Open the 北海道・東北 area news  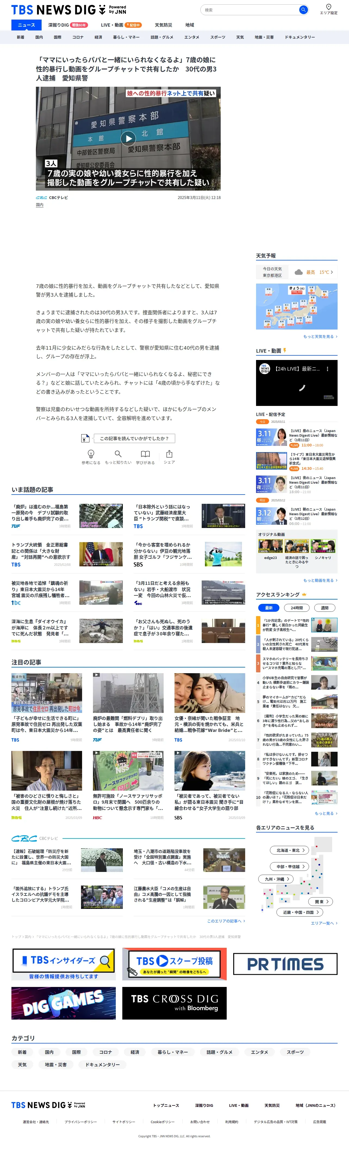pyautogui.click(x=290, y=850)
